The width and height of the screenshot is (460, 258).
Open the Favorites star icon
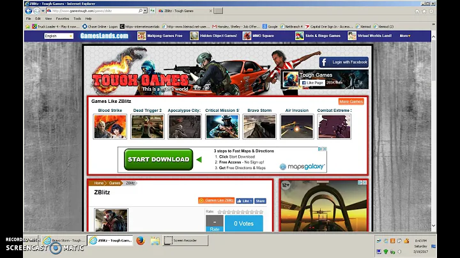point(424,11)
